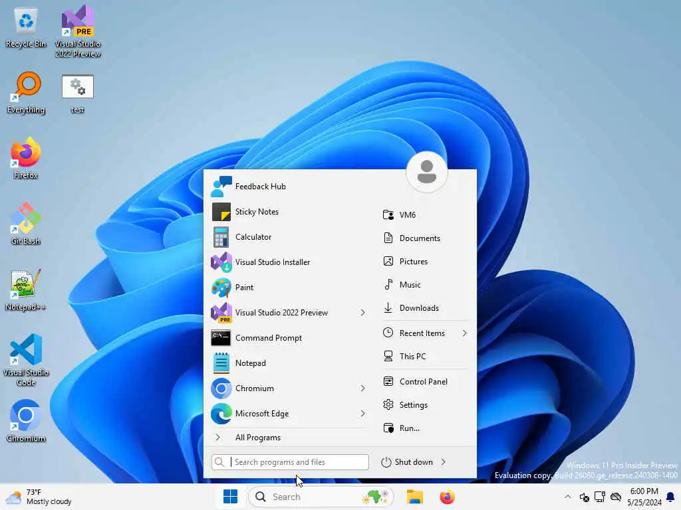Open Command Prompt
681x510 pixels.
coord(289,338)
